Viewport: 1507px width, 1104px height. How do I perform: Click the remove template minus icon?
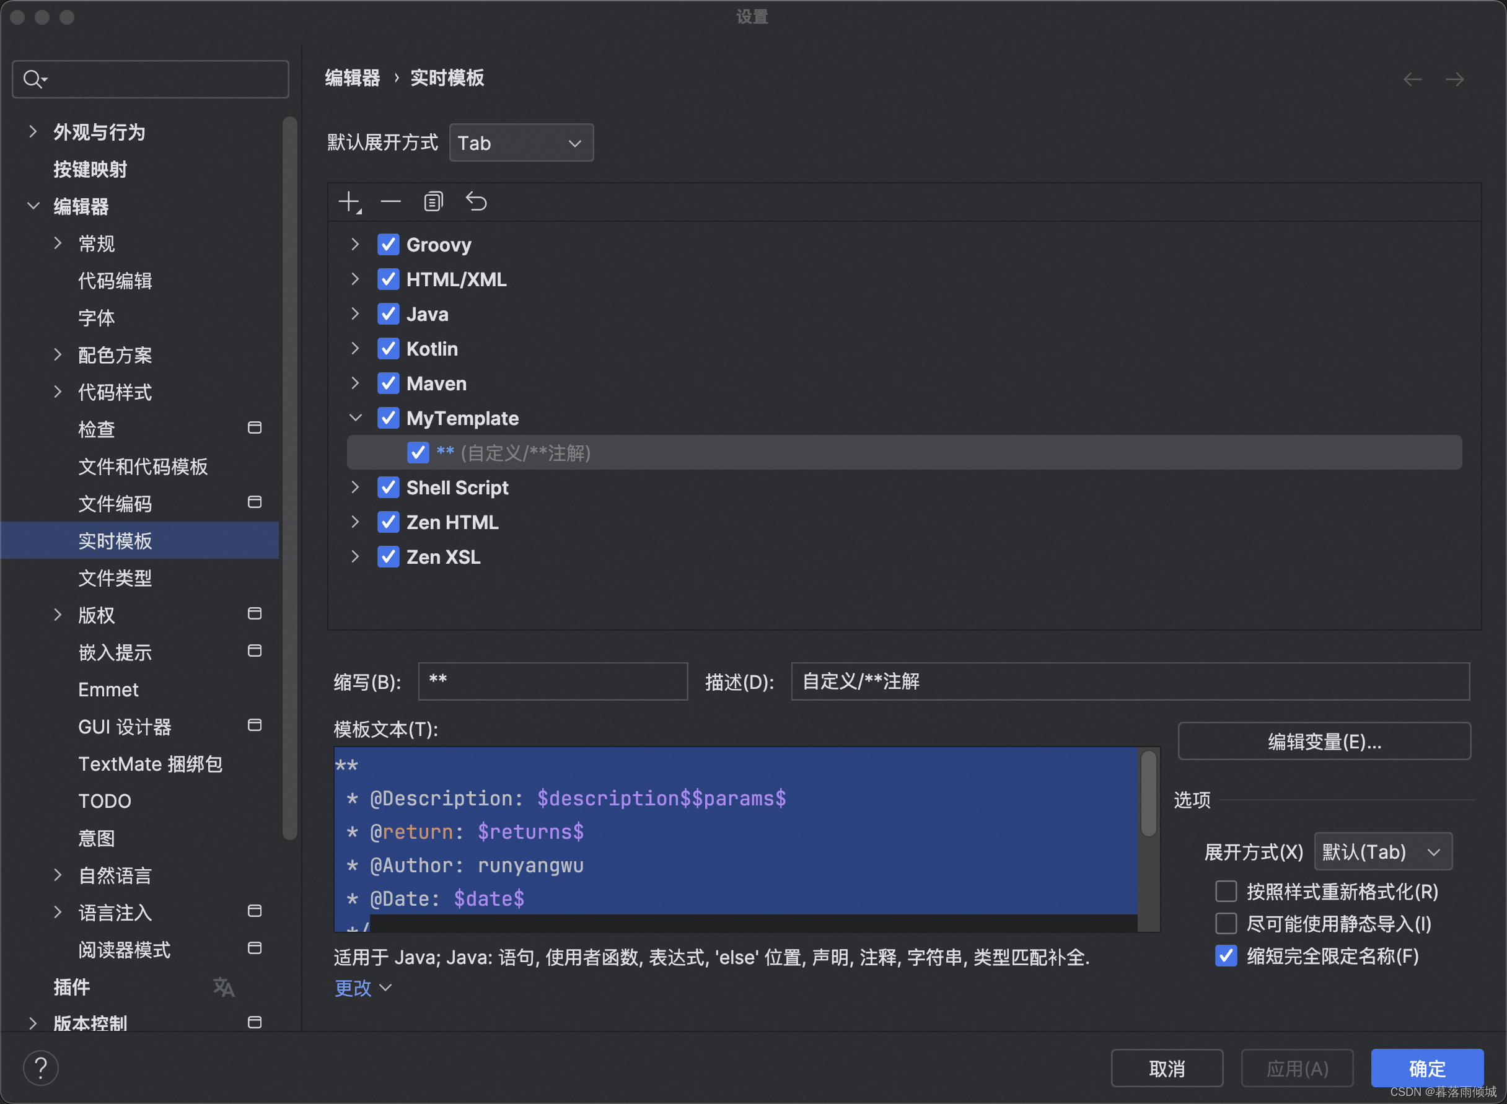(x=390, y=201)
